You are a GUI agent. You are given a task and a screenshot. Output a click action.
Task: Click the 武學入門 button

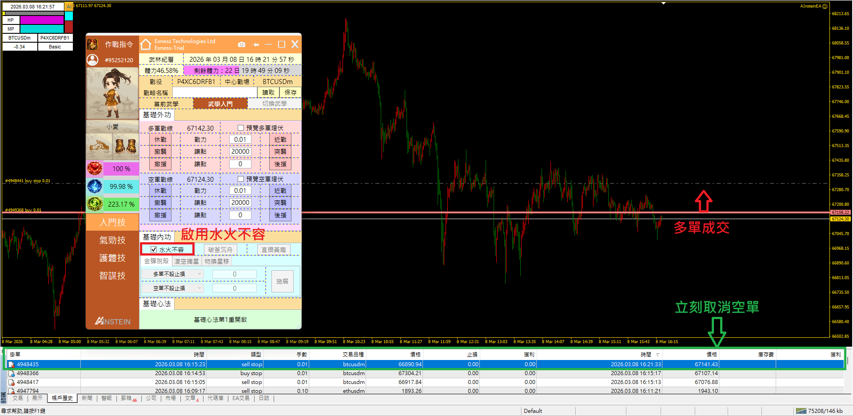click(x=220, y=104)
